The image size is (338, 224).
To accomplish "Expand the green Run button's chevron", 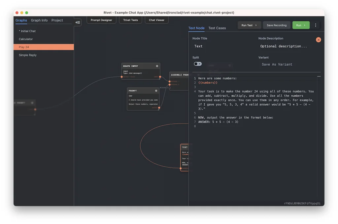I will point(305,25).
